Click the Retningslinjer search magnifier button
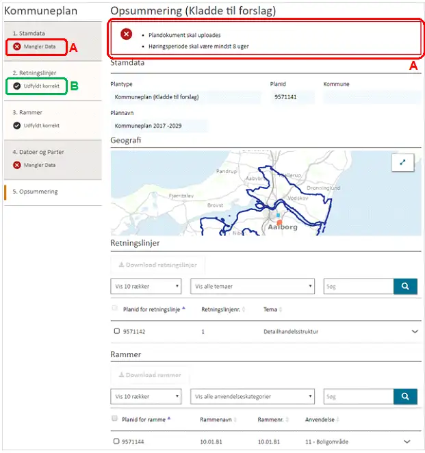Screen dimensions: 425x453 (x=405, y=286)
